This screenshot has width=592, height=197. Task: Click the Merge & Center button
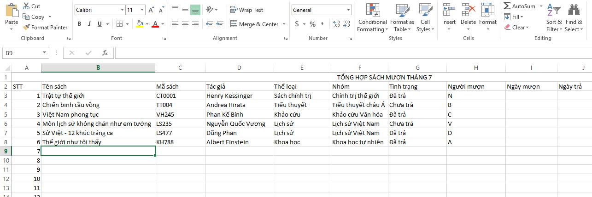[255, 24]
